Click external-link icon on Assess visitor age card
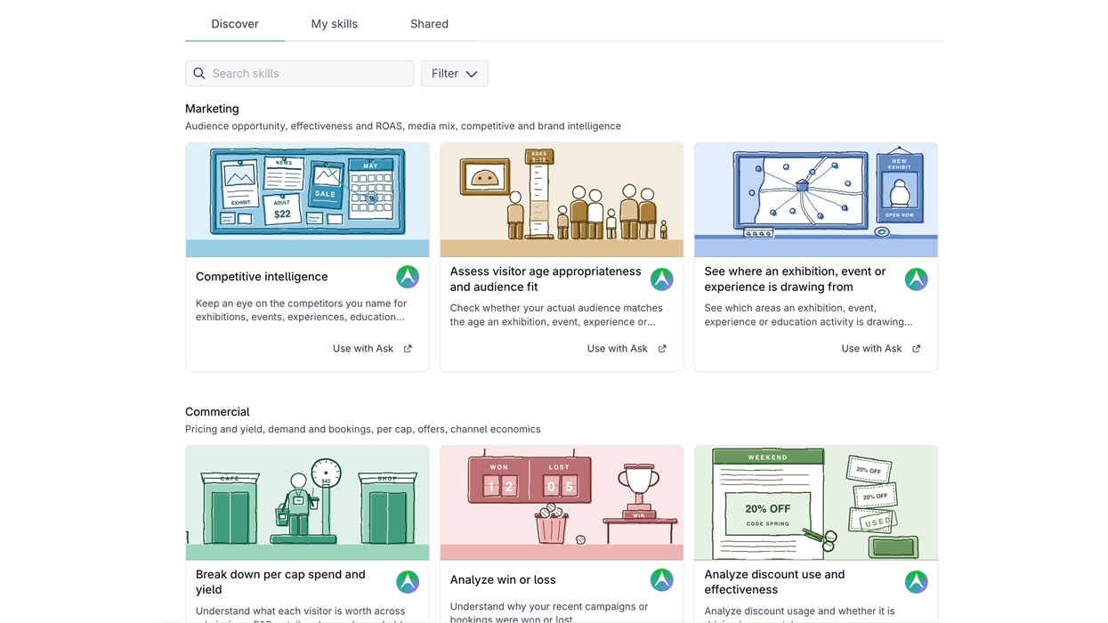 662,349
